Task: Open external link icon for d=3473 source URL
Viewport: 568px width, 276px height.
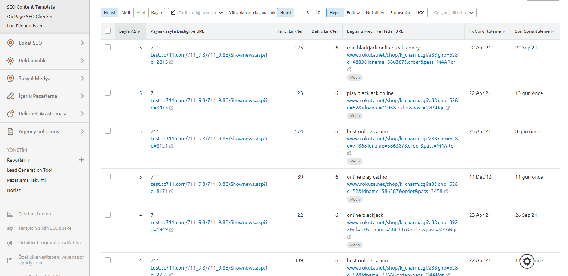Action: [x=171, y=108]
